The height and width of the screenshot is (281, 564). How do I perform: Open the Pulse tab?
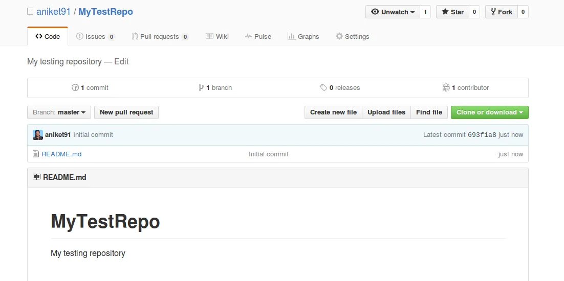258,36
